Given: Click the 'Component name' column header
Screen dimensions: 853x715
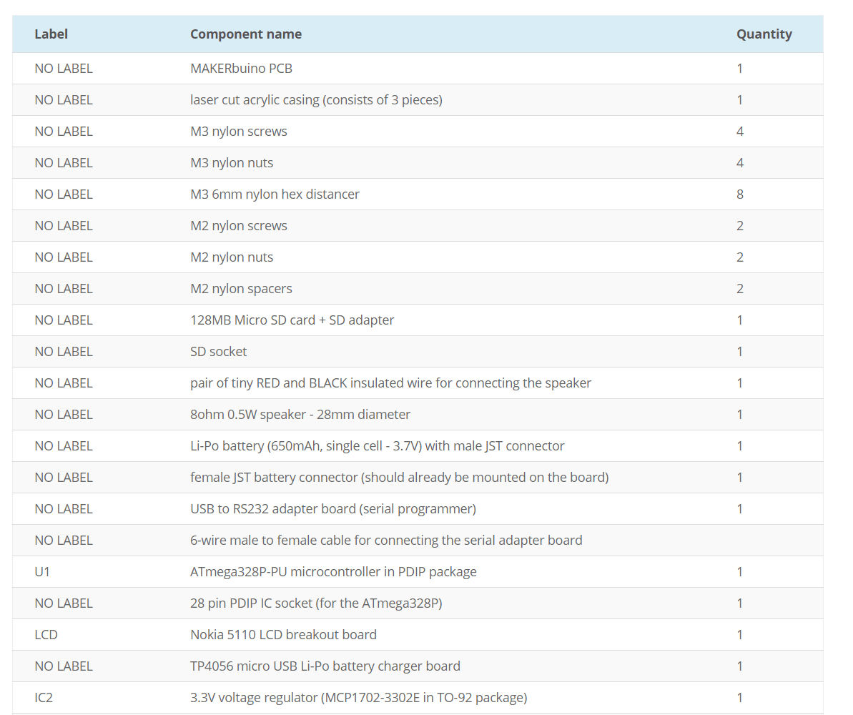Looking at the screenshot, I should pyautogui.click(x=246, y=34).
